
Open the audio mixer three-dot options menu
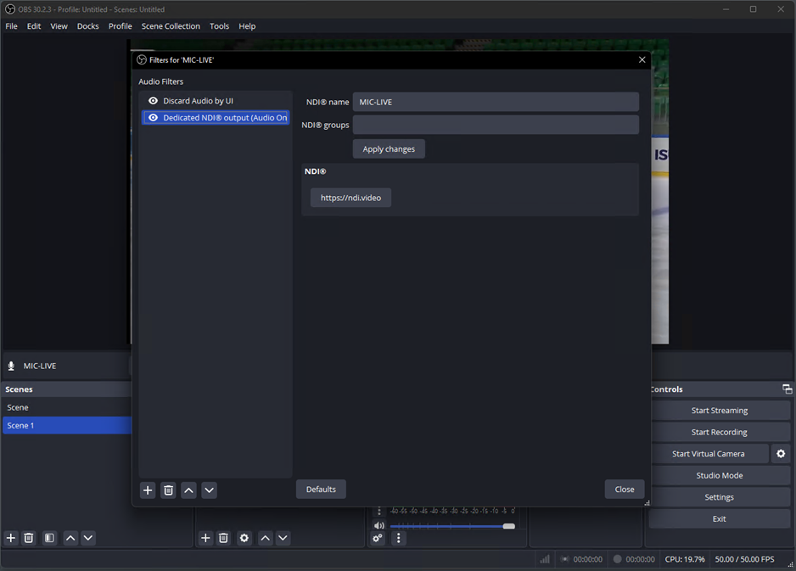pos(398,538)
